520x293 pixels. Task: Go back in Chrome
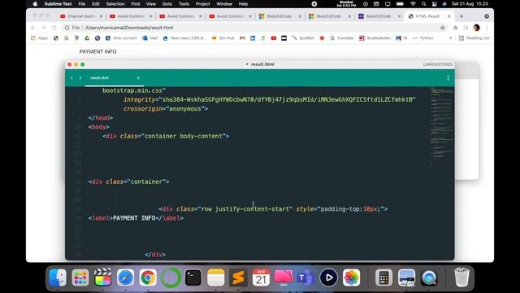point(32,28)
